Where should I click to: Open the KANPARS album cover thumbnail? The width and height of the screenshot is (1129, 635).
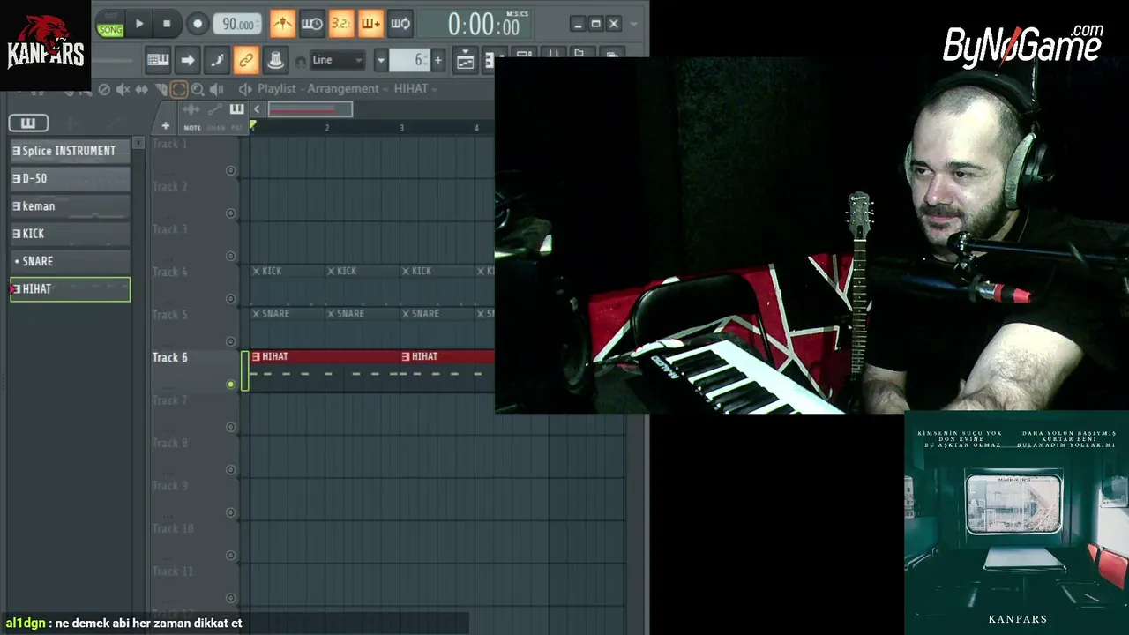pyautogui.click(x=1017, y=523)
